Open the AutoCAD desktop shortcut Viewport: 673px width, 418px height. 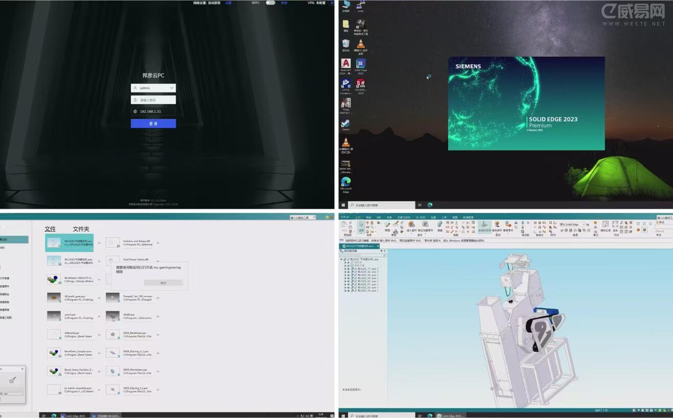click(346, 64)
